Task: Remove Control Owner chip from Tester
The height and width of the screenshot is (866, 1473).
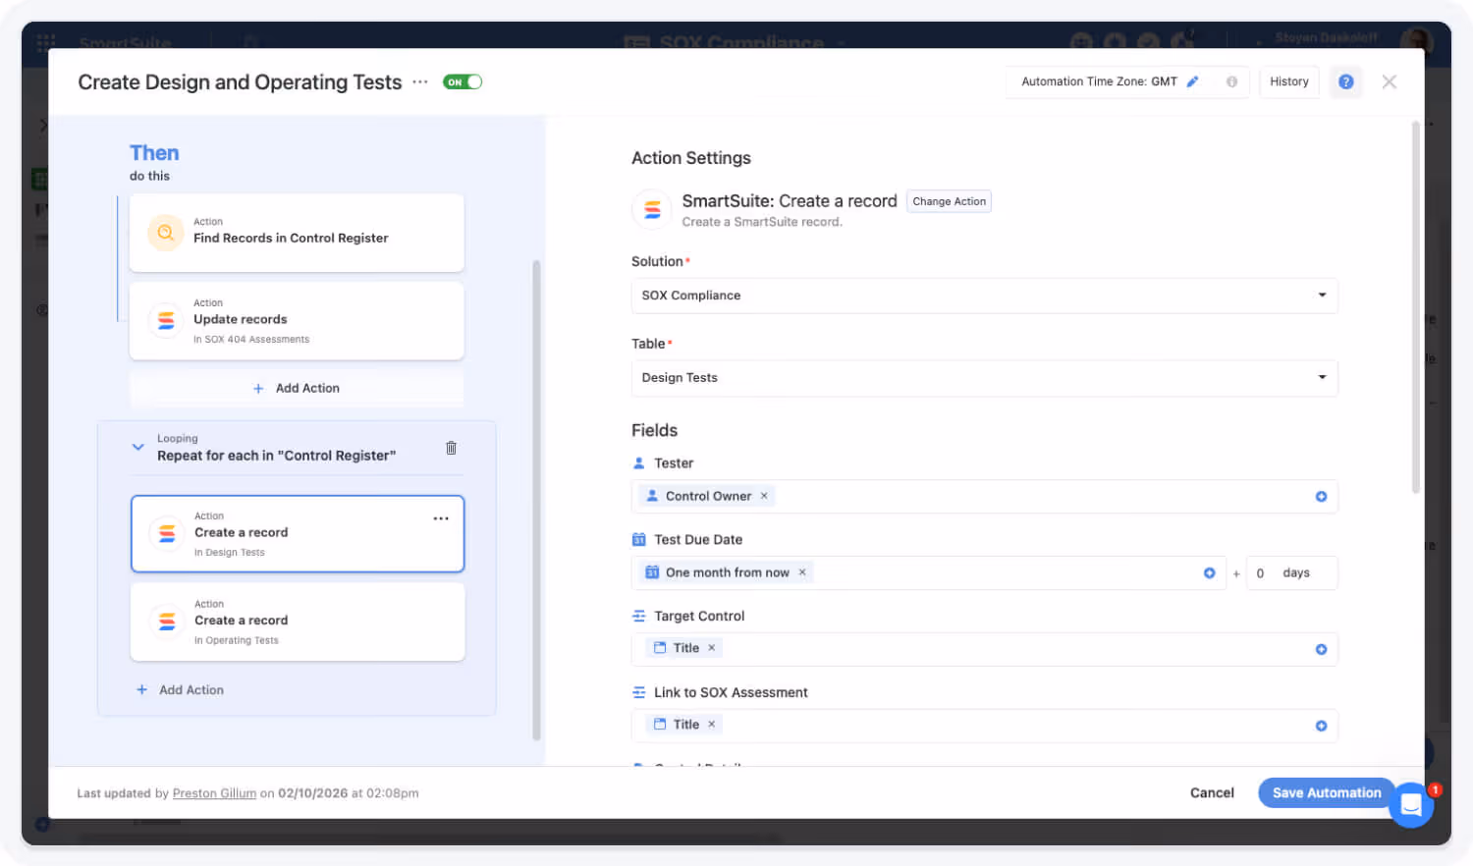Action: tap(764, 496)
